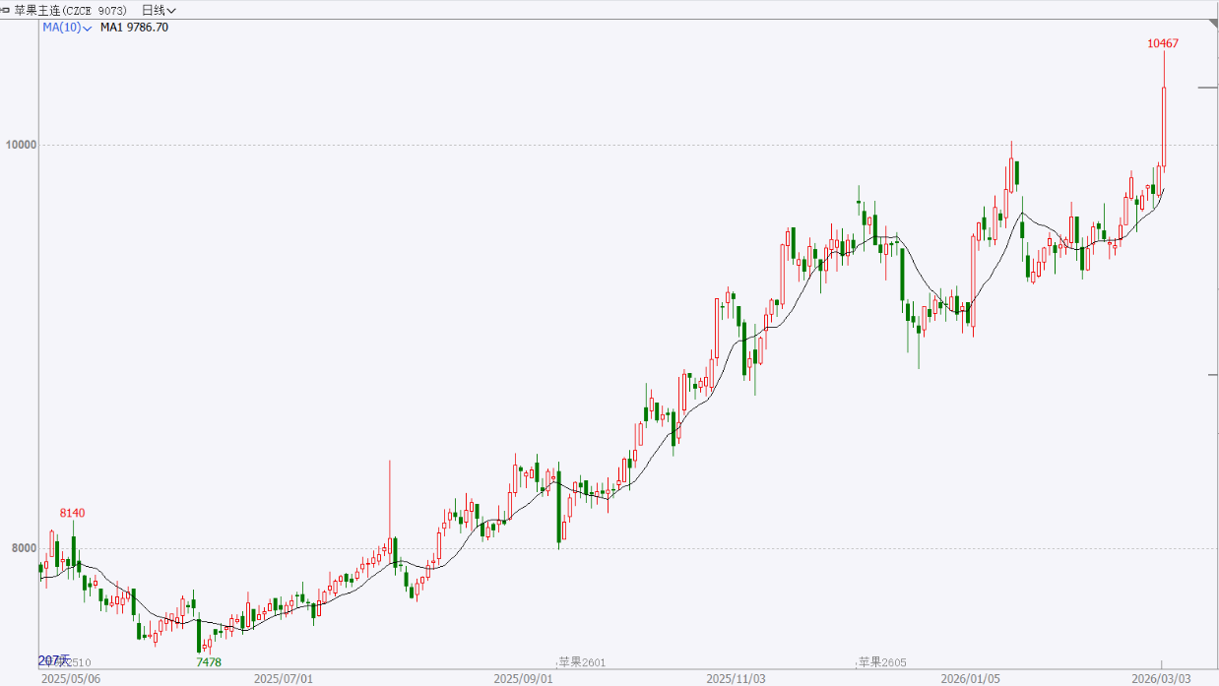1219x686 pixels.
Task: Click the 2025/07/01 date on time axis
Action: [284, 678]
